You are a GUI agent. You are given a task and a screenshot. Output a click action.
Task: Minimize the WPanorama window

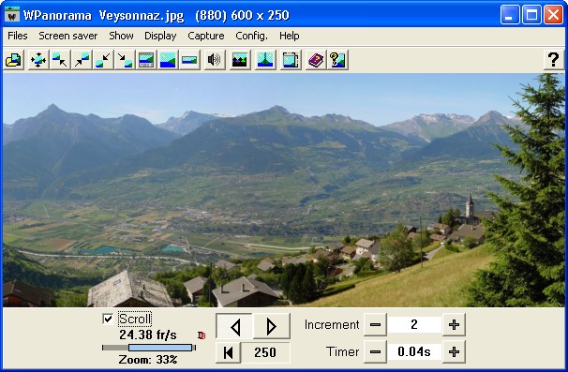coord(510,15)
